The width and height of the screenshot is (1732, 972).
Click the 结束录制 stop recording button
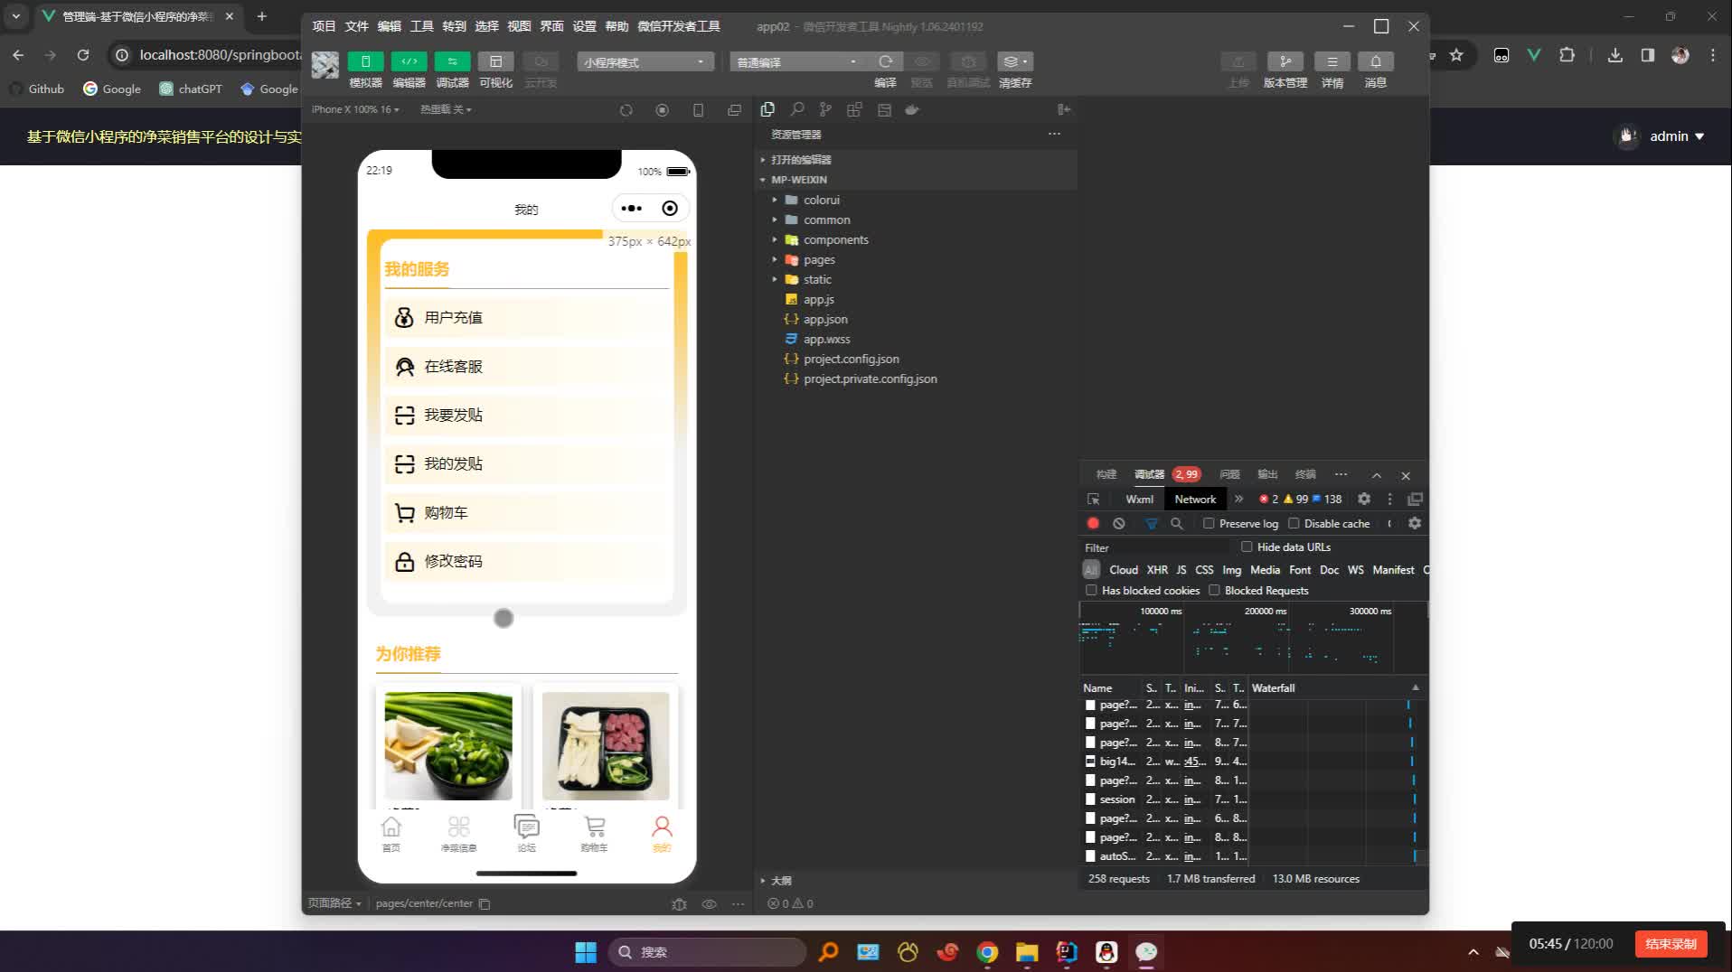1671,944
